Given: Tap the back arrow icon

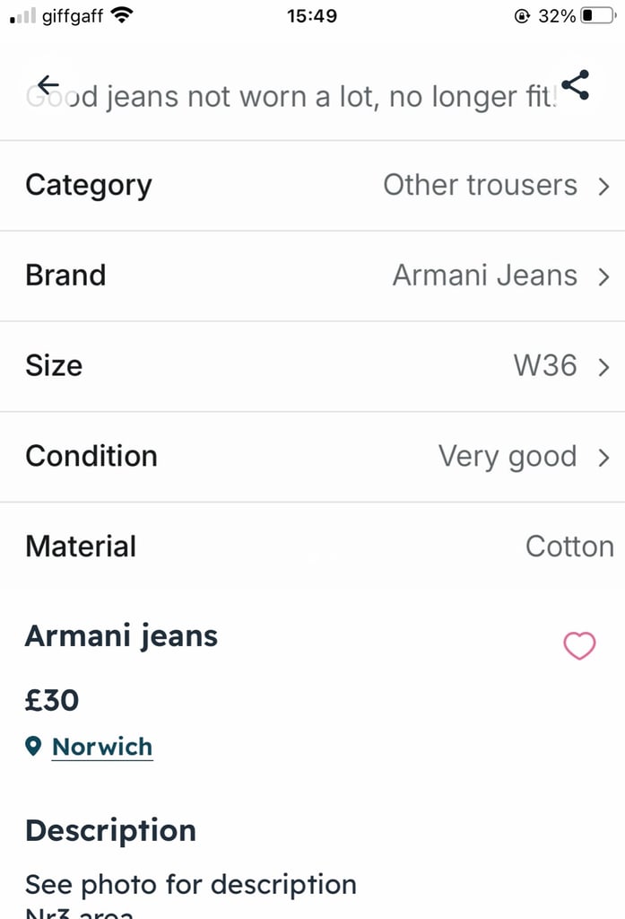Looking at the screenshot, I should 48,85.
